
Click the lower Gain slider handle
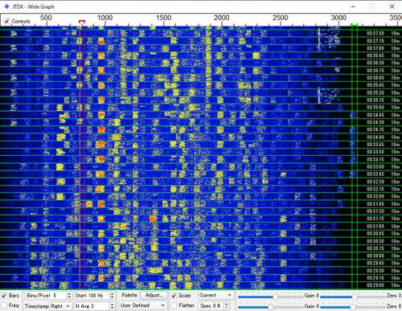point(271,307)
